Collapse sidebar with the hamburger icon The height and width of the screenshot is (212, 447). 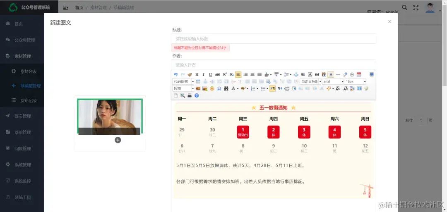click(x=65, y=8)
